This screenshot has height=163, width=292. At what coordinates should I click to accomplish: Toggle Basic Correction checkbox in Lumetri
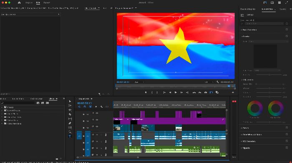pyautogui.click(x=287, y=30)
